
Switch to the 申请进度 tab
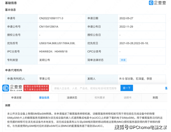[16, 98]
